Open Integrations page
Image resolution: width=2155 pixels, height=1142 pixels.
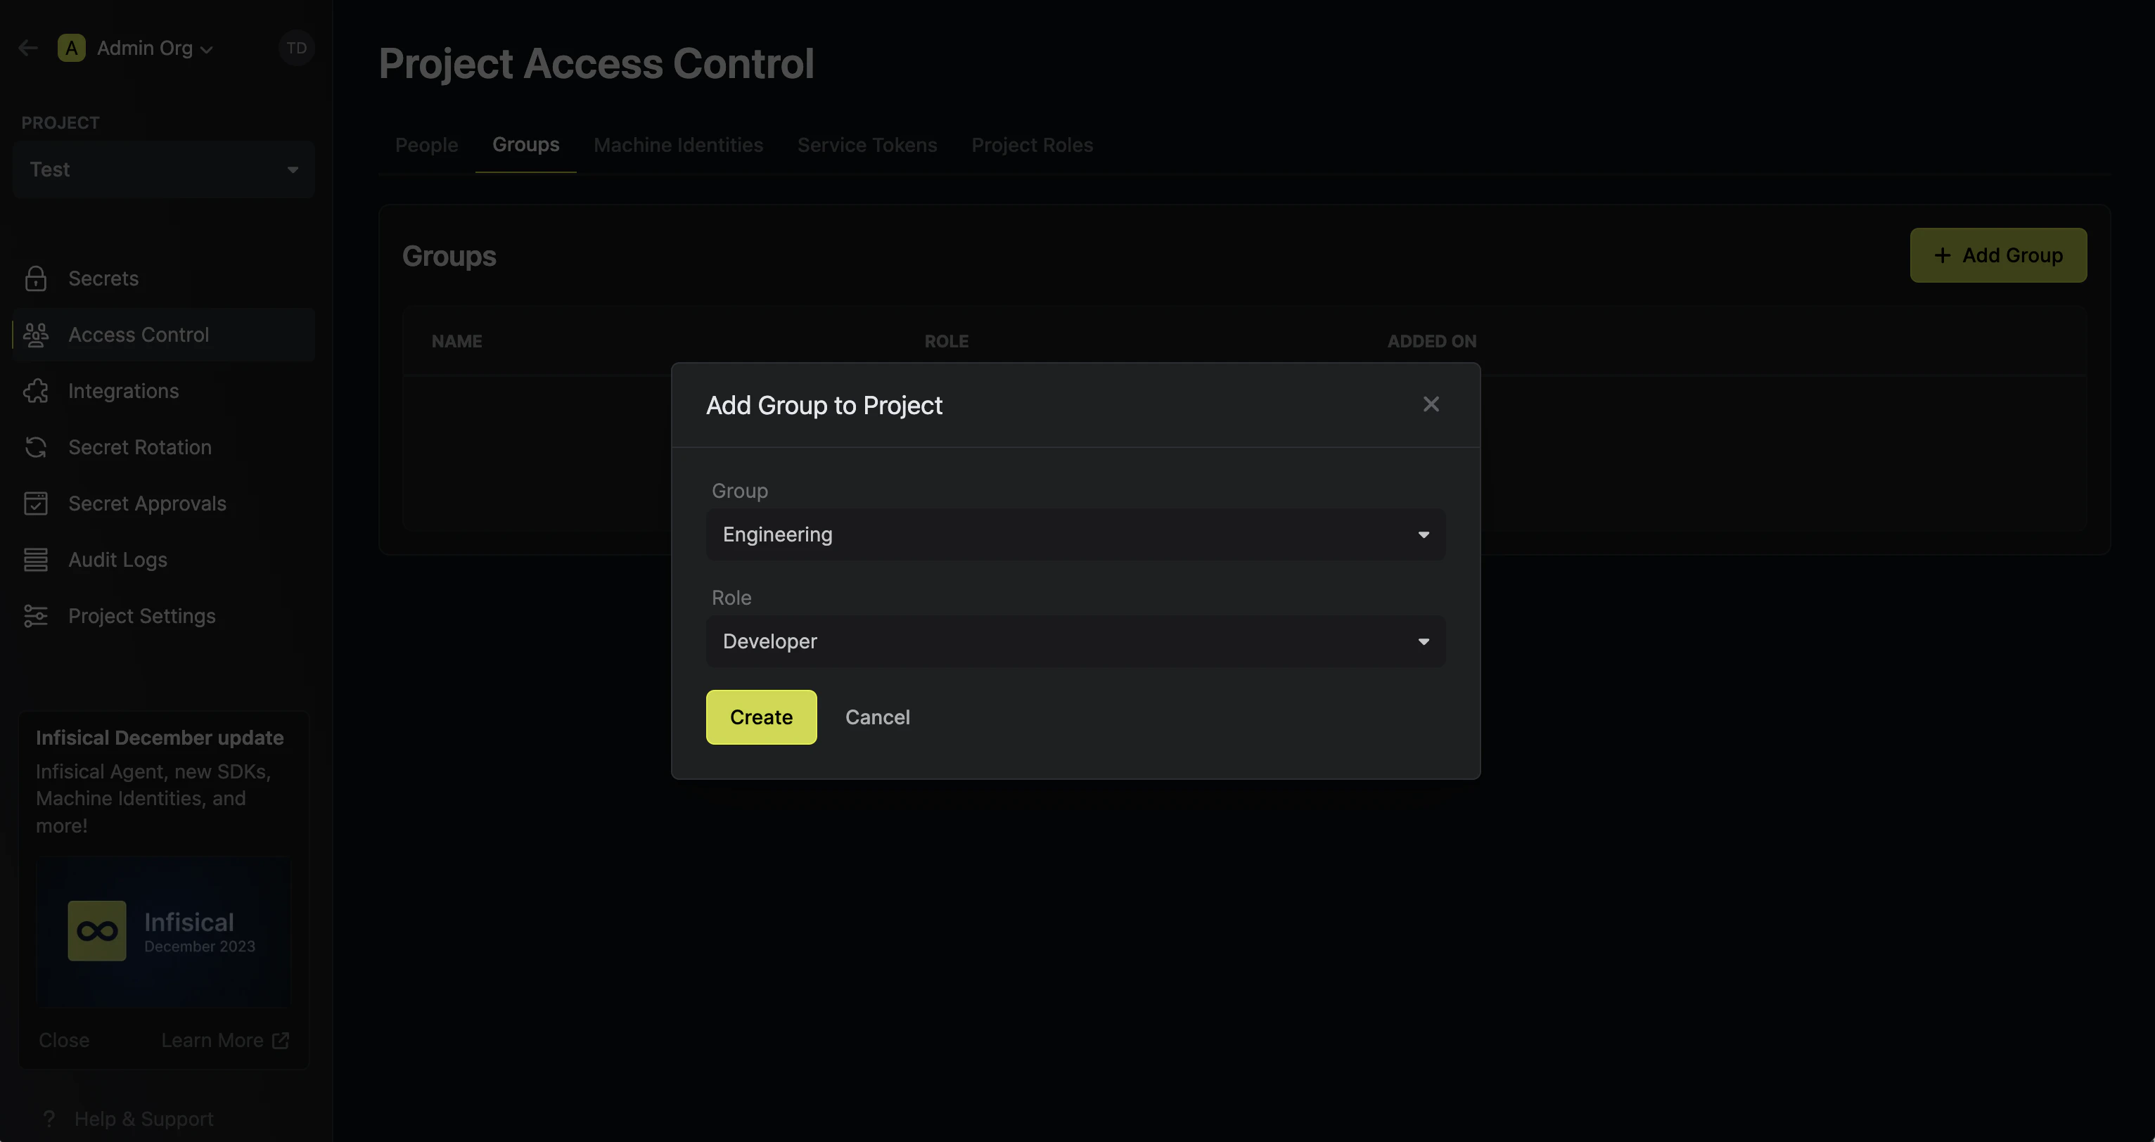(164, 391)
